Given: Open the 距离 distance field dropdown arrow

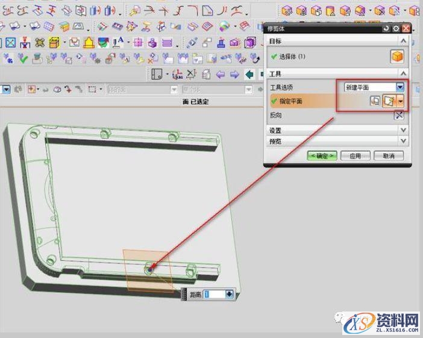Looking at the screenshot, I should [229, 294].
